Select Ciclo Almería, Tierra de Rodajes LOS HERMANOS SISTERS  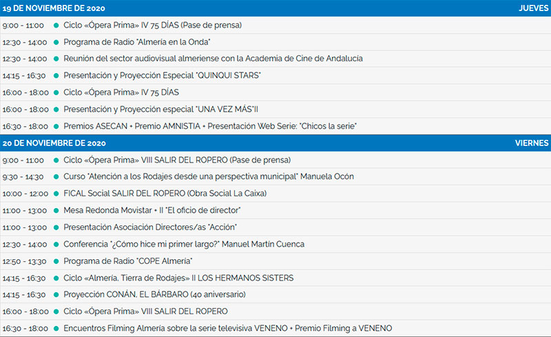pos(178,278)
